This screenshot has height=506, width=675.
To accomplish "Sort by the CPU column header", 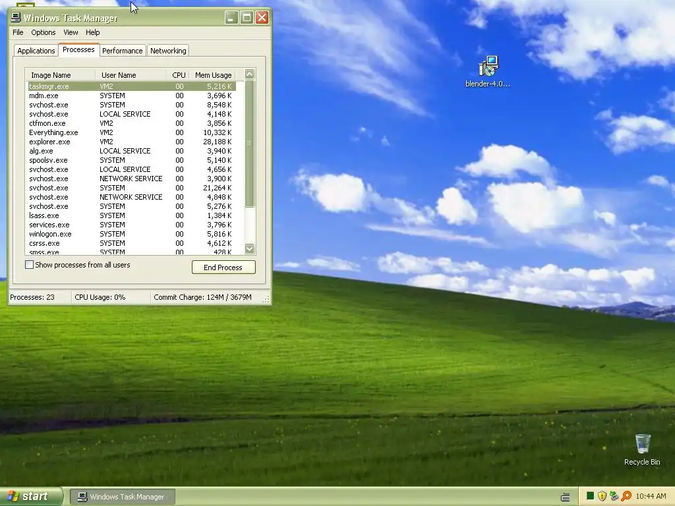I will pyautogui.click(x=177, y=75).
